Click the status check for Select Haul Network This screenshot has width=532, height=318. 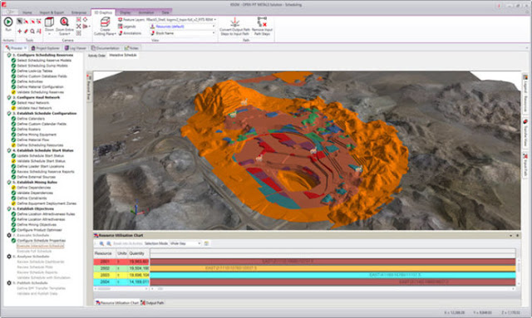pyautogui.click(x=13, y=102)
